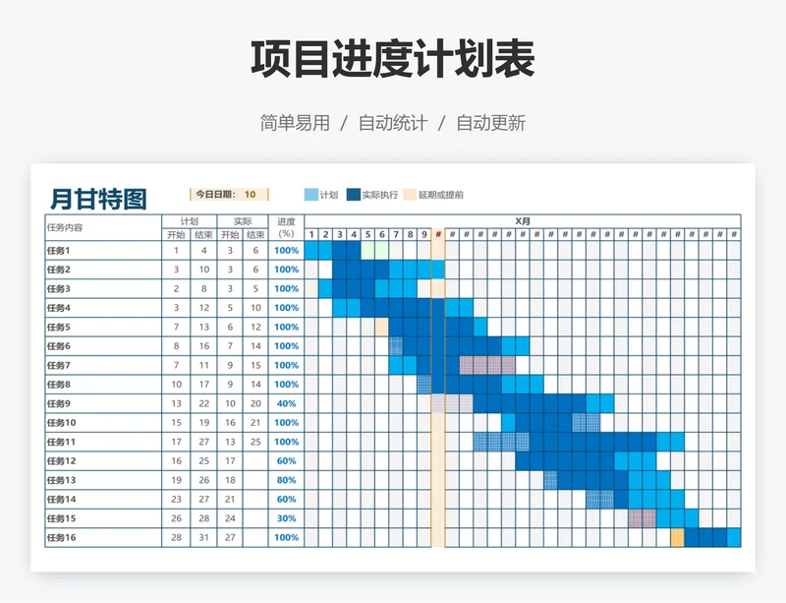Select the 任务4 row label
Image resolution: width=786 pixels, height=603 pixels.
[x=103, y=308]
